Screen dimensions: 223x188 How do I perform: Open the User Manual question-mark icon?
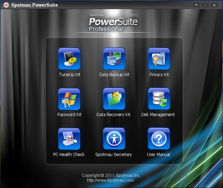159,139
